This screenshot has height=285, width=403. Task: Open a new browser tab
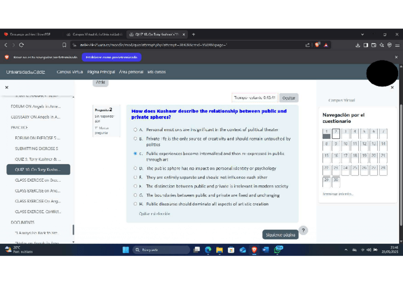[x=193, y=34]
